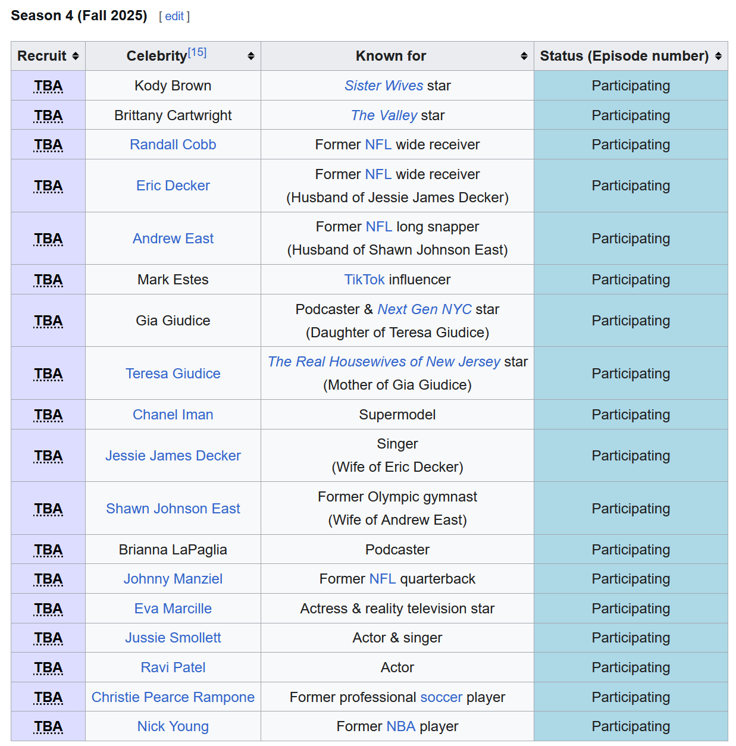This screenshot has width=736, height=746.
Task: Open Johnny Manziel's article
Action: [173, 579]
